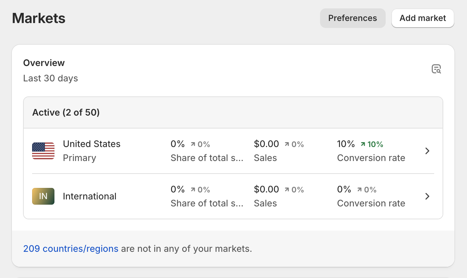The height and width of the screenshot is (278, 467).
Task: Open Preferences
Action: pyautogui.click(x=353, y=18)
